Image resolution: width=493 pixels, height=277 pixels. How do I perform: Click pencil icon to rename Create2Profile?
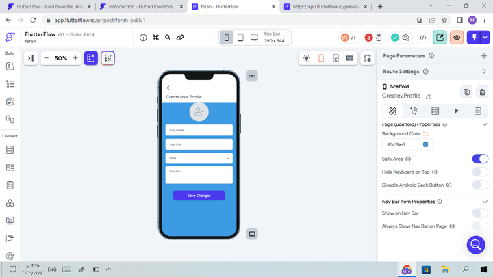click(429, 96)
